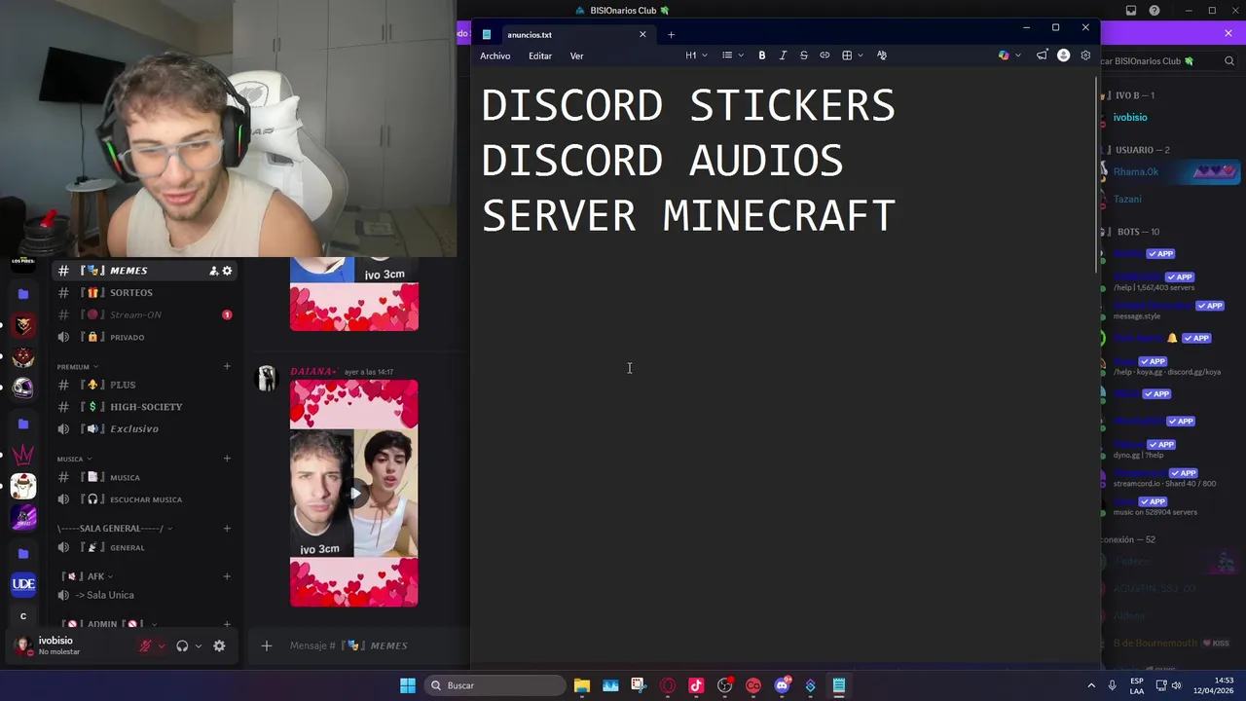Apply strikethrough formatting in Notepad
Viewport: 1246px width, 701px height.
point(803,55)
